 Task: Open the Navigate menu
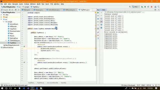(x=15, y=4)
